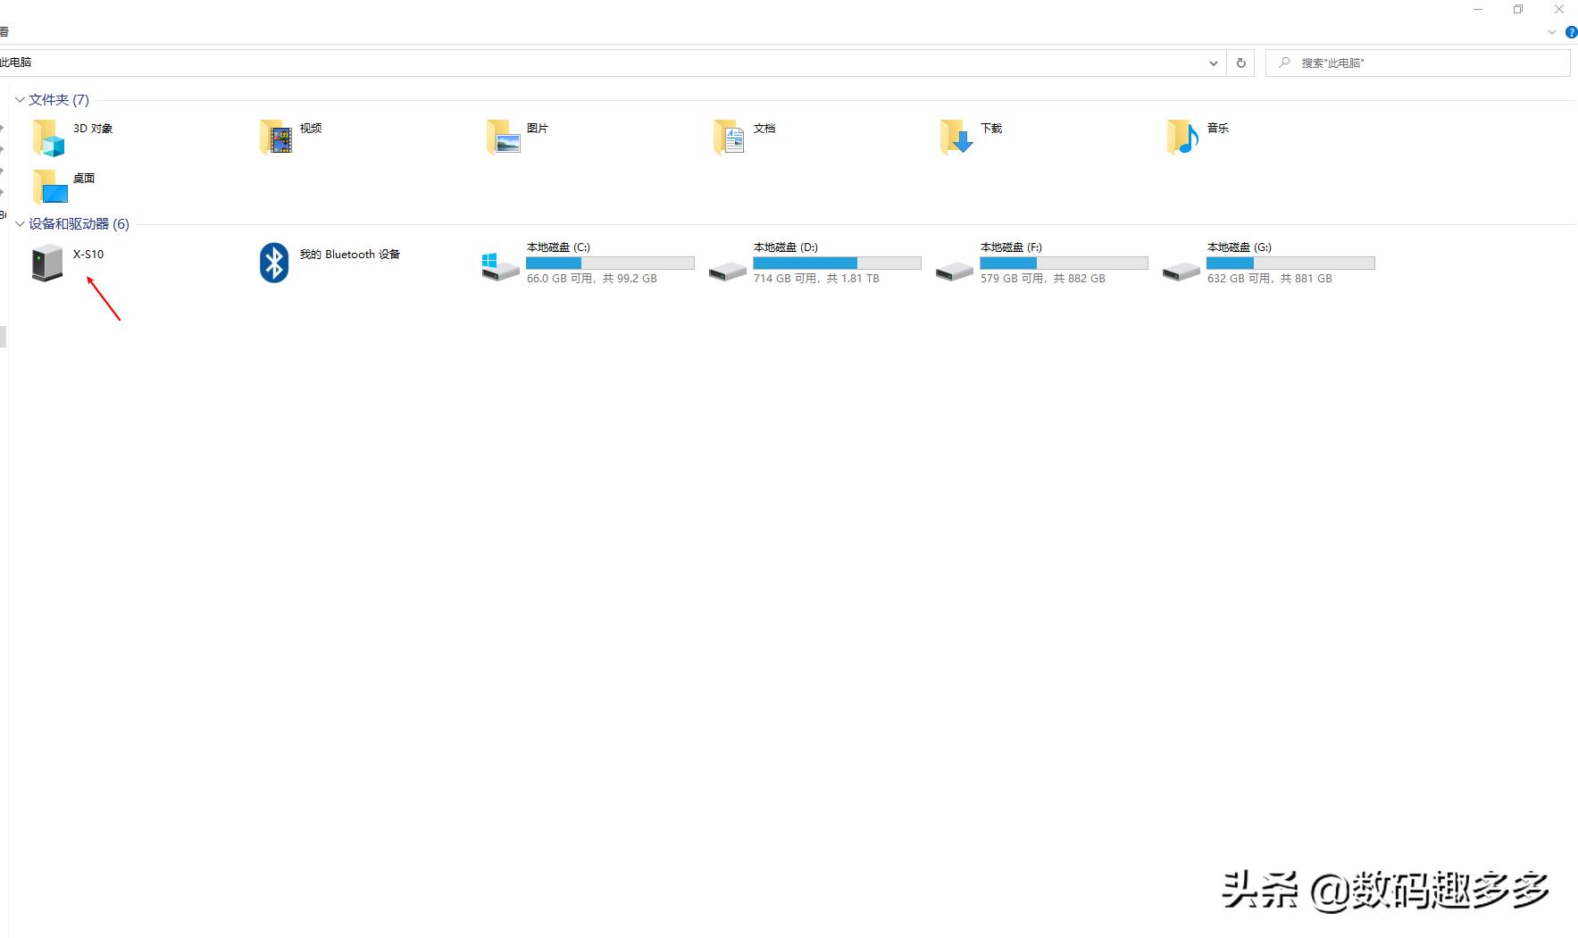
Task: Collapse the 设备和驱动器 (6) group
Action: [20, 224]
